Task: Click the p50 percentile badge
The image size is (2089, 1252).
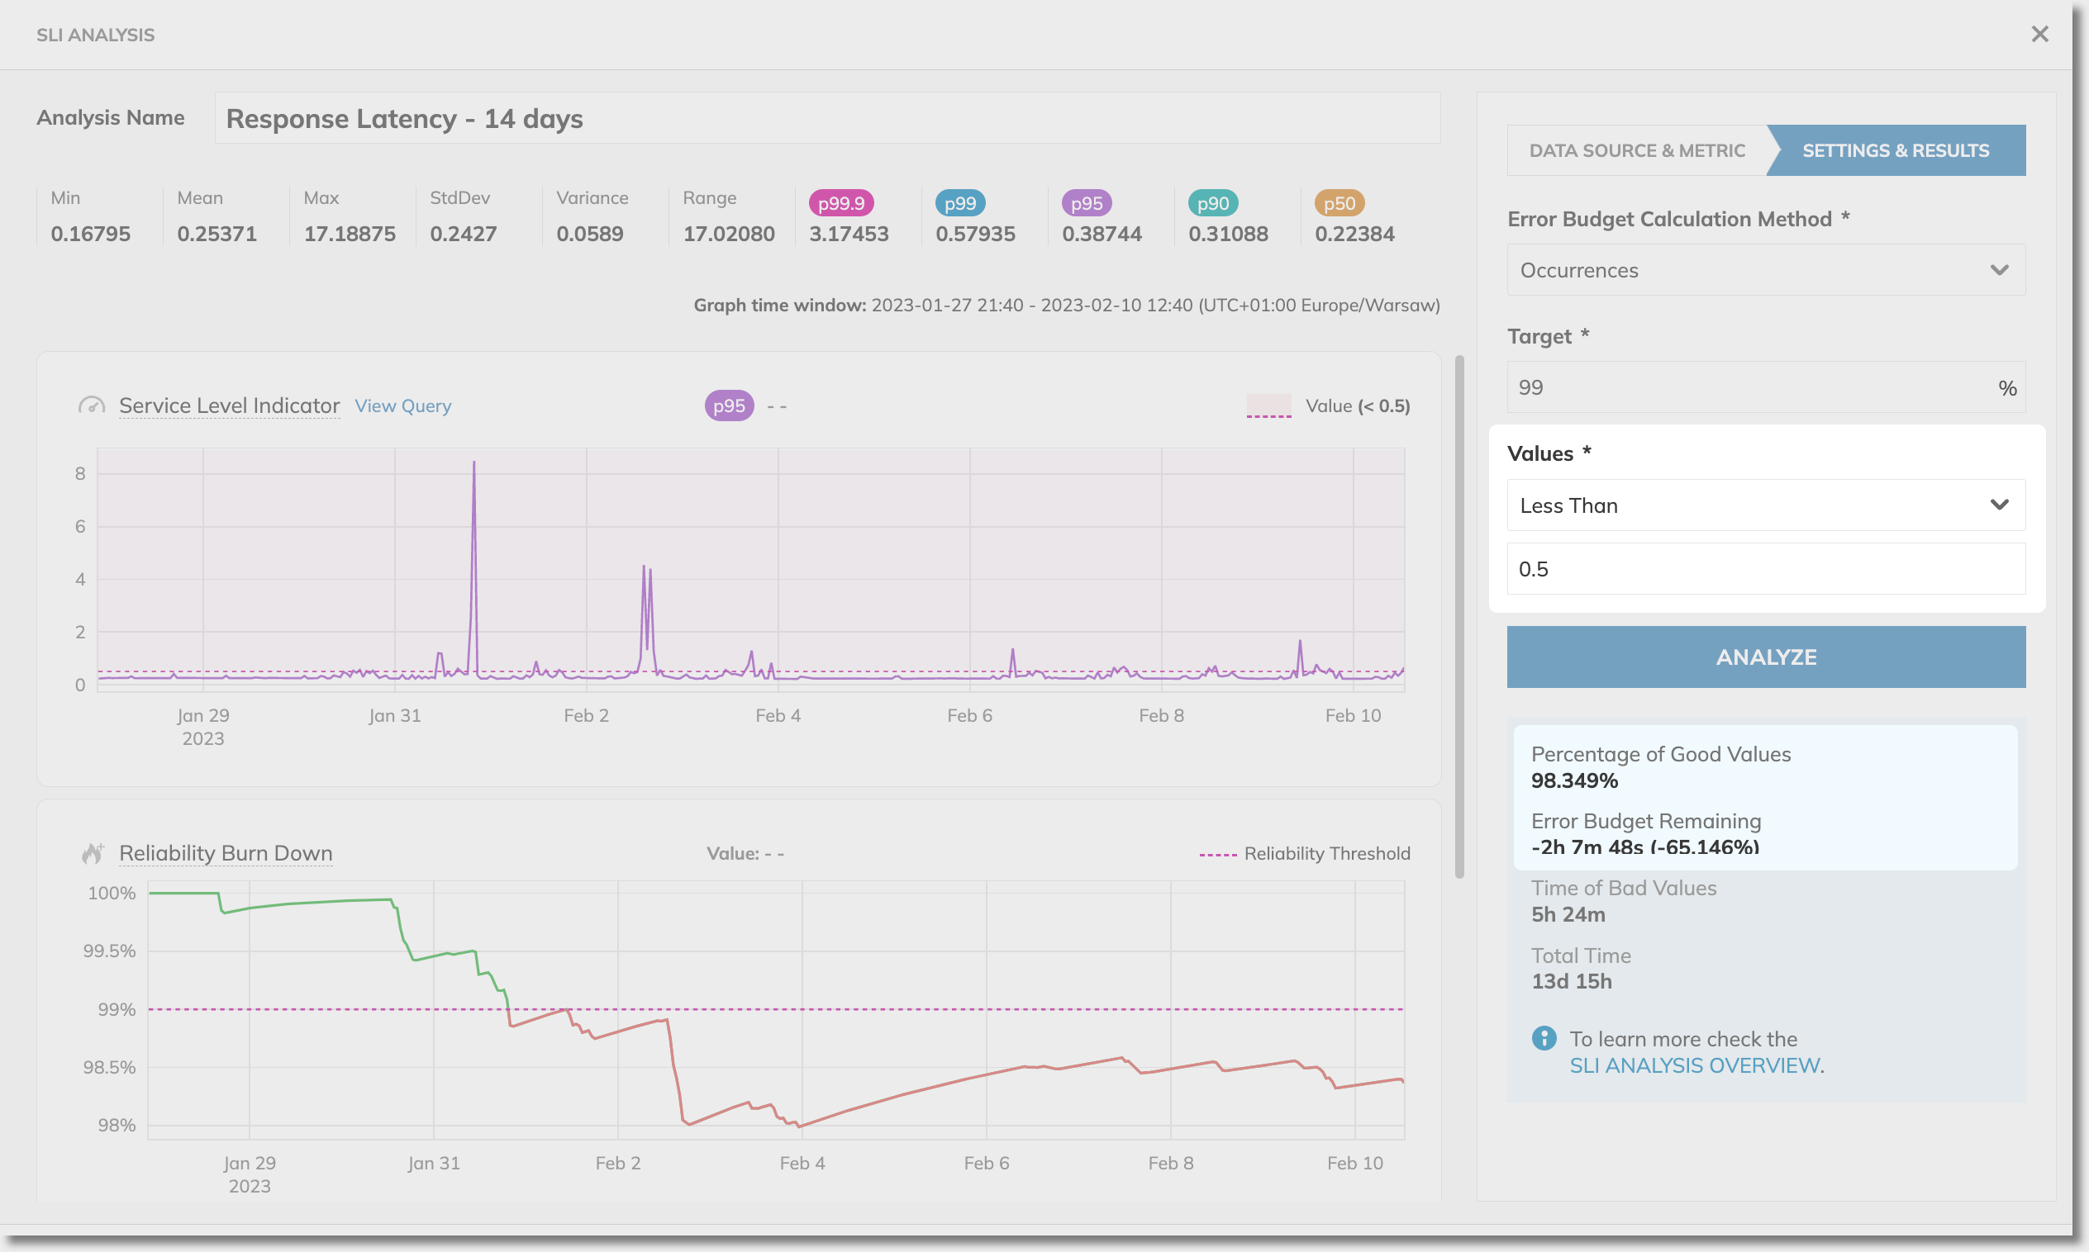Action: point(1340,203)
